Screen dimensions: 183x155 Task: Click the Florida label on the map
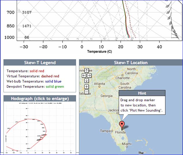click(x=120, y=132)
